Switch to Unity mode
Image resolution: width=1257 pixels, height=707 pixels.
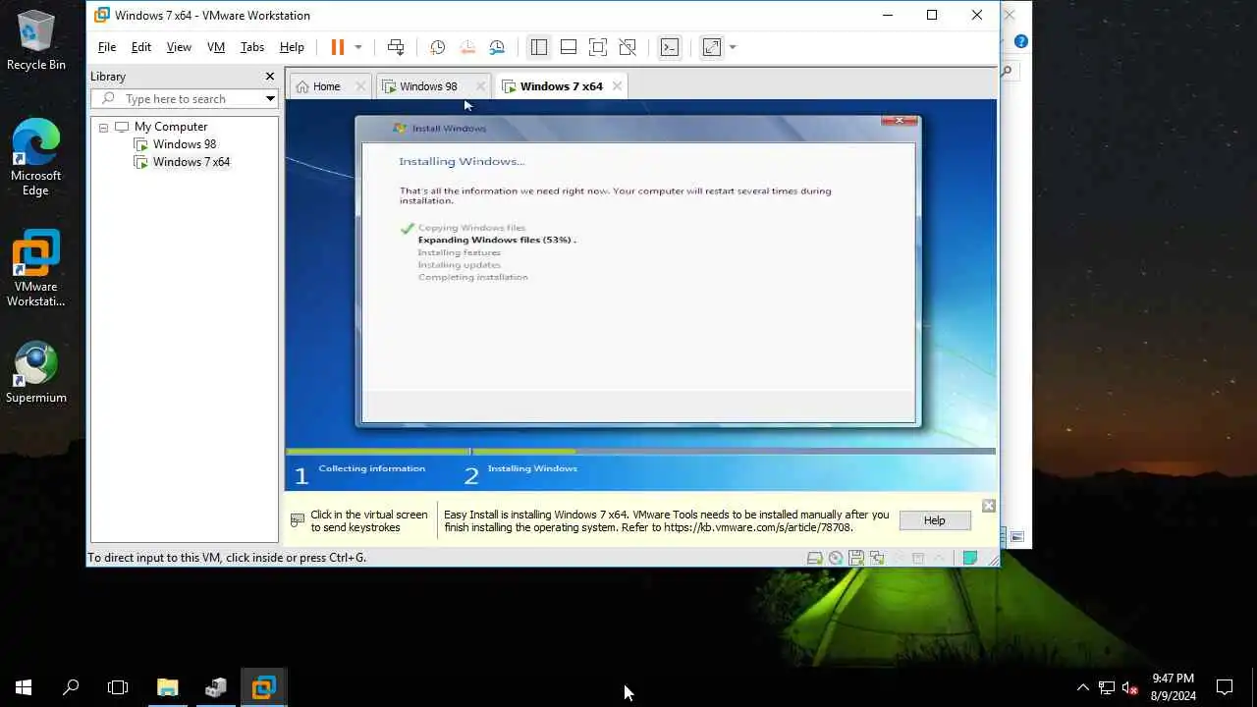628,47
